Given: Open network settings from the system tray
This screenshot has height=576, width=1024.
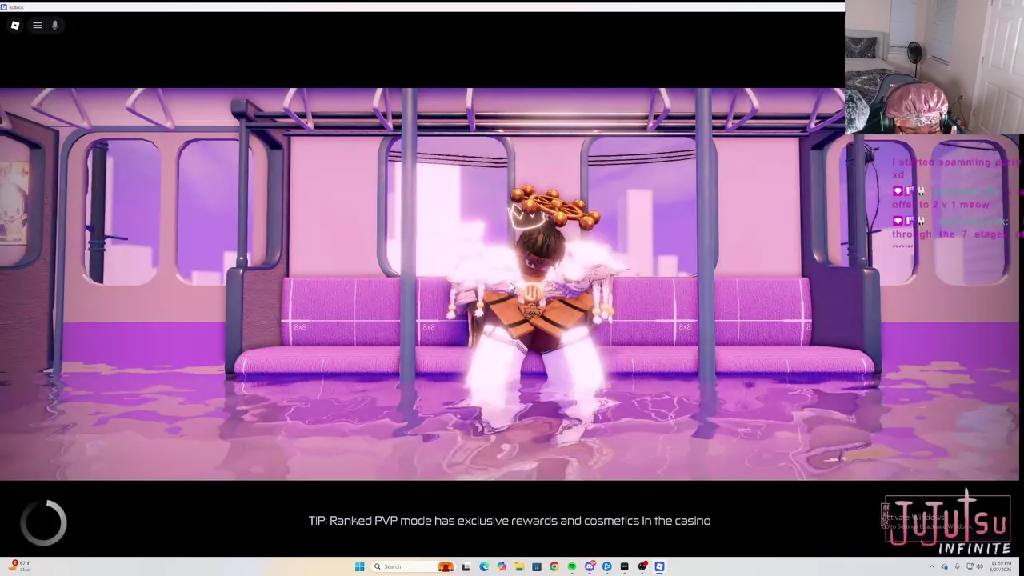Looking at the screenshot, I should 970,566.
